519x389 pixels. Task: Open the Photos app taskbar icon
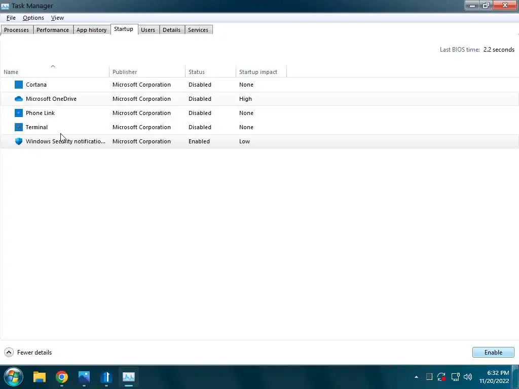pyautogui.click(x=84, y=377)
